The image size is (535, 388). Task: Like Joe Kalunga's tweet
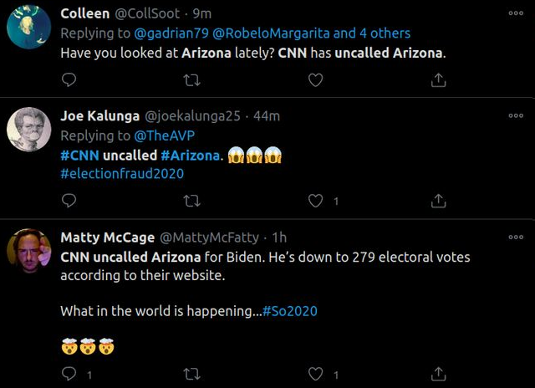(x=315, y=201)
